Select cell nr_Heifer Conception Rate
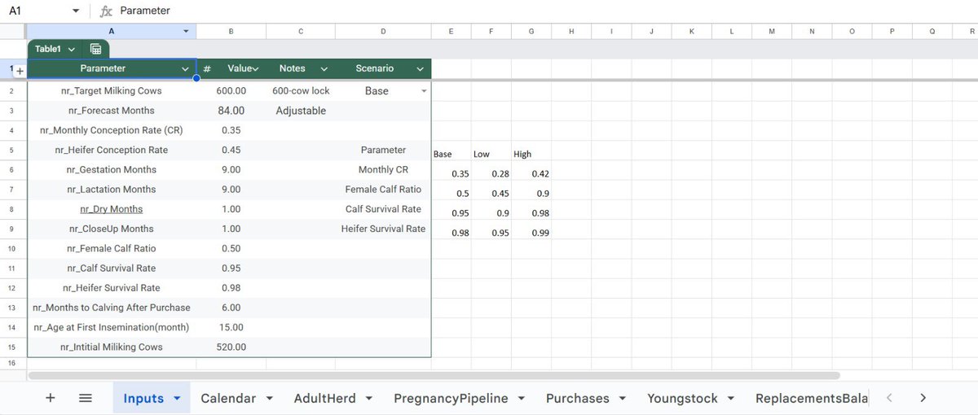 [112, 150]
